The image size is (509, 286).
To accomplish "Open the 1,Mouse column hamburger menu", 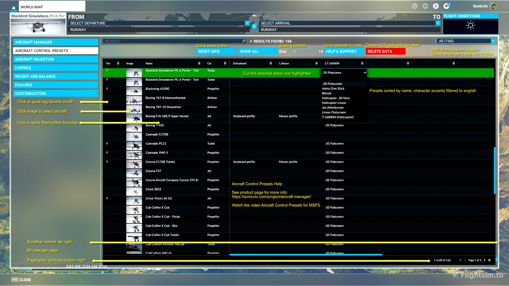I will [316, 63].
